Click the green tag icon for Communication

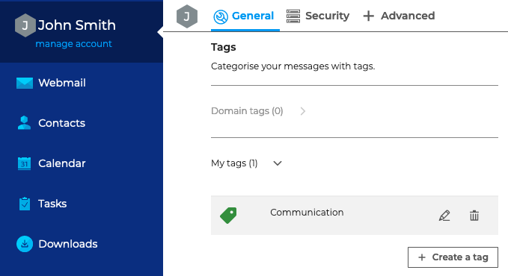pos(228,216)
